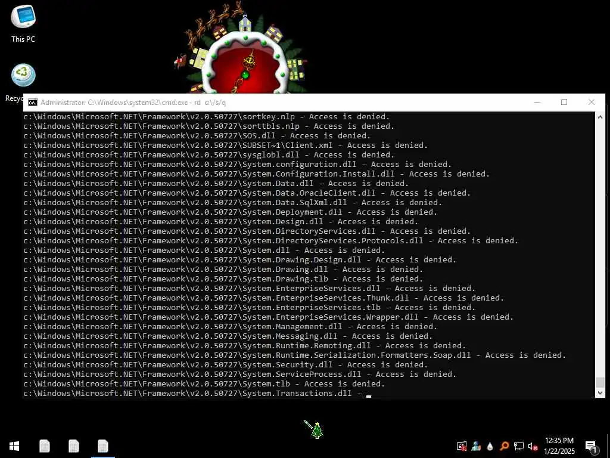
Task: Click the System.Messaging.dll line
Action: (228, 336)
